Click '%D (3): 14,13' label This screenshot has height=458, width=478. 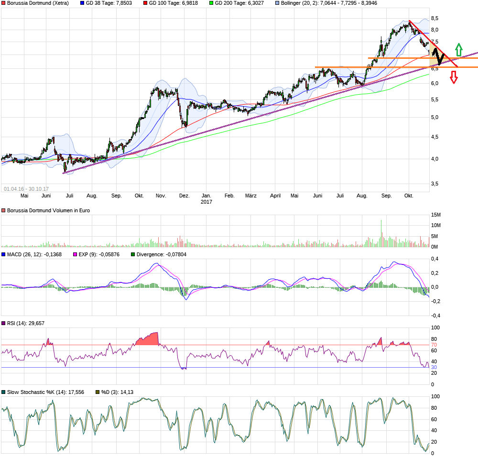point(118,392)
